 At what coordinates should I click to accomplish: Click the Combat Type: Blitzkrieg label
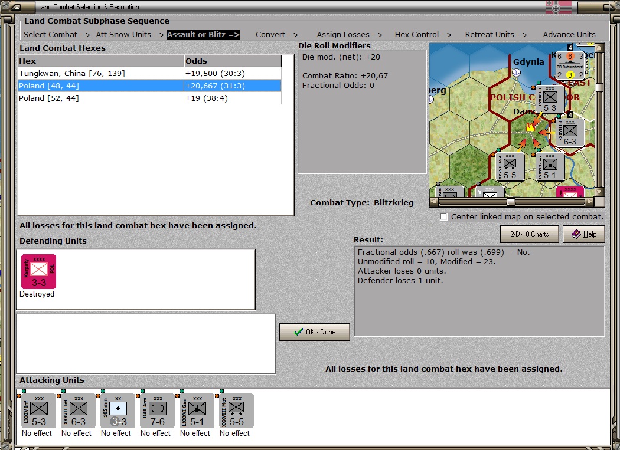click(x=362, y=203)
